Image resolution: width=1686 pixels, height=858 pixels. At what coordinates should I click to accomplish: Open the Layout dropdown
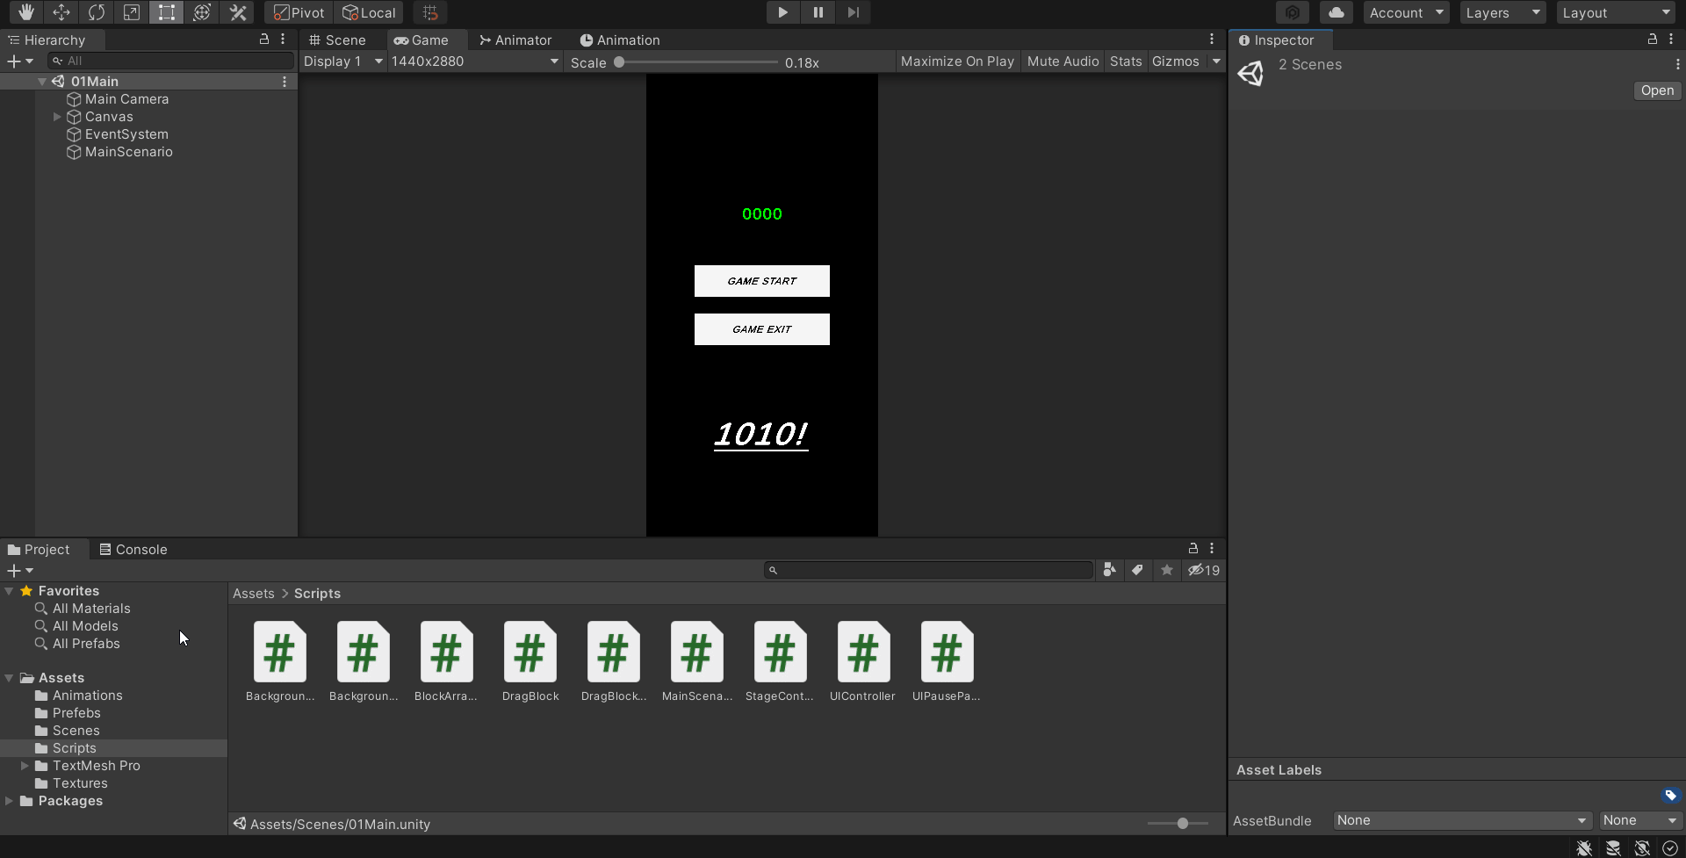1616,12
